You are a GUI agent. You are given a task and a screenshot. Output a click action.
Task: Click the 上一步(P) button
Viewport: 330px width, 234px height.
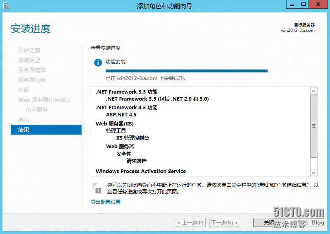[190, 223]
